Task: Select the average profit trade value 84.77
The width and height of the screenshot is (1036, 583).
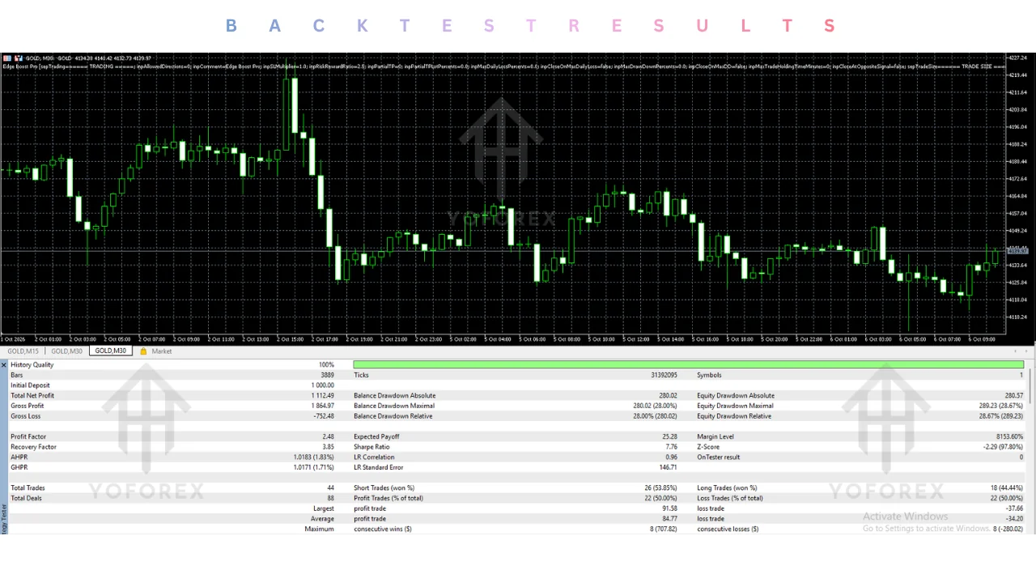Action: coord(669,519)
